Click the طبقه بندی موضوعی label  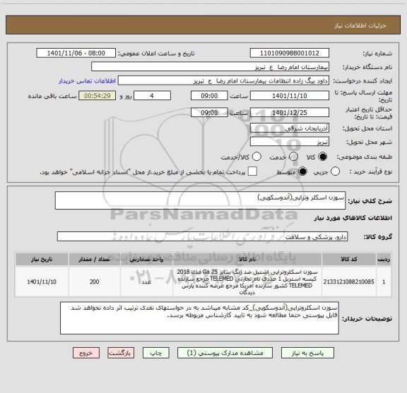365,157
